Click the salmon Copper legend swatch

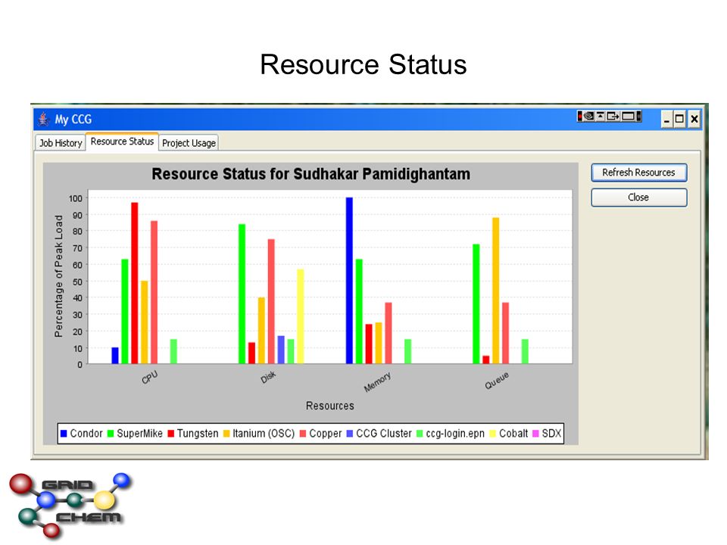303,433
